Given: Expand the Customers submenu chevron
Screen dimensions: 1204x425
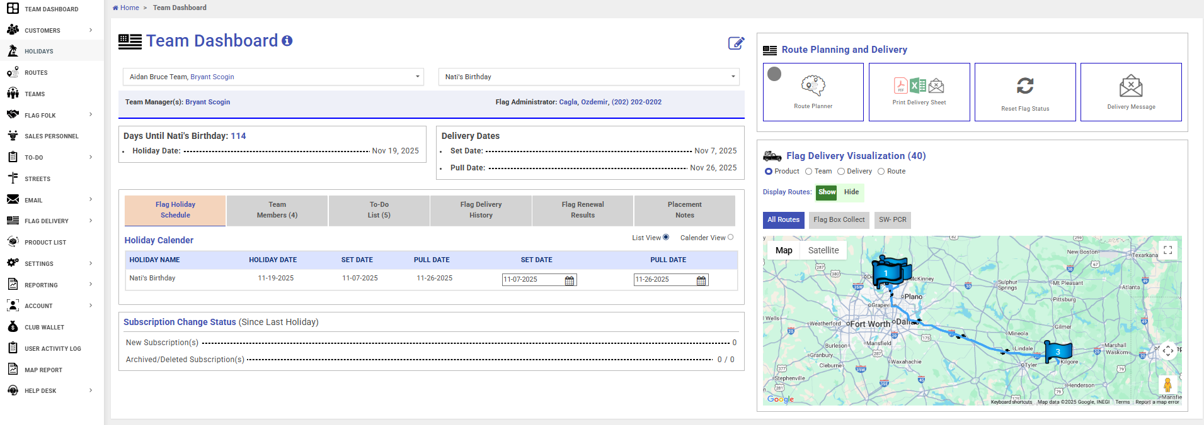Looking at the screenshot, I should click(91, 30).
